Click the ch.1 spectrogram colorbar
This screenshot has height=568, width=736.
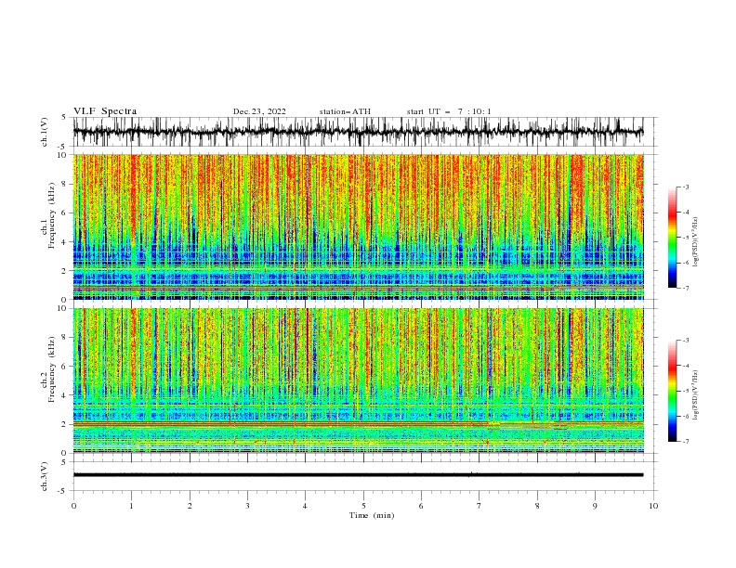[x=672, y=237]
